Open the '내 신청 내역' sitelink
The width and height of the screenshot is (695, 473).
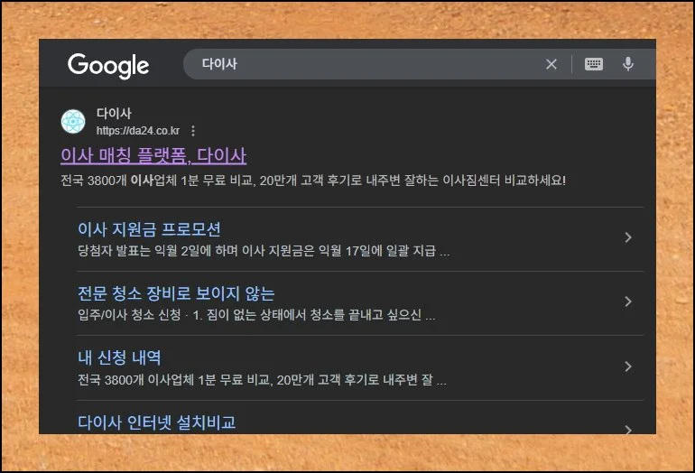click(119, 357)
